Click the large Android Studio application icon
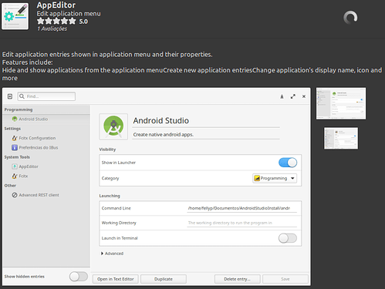The height and width of the screenshot is (289, 385). (x=113, y=126)
